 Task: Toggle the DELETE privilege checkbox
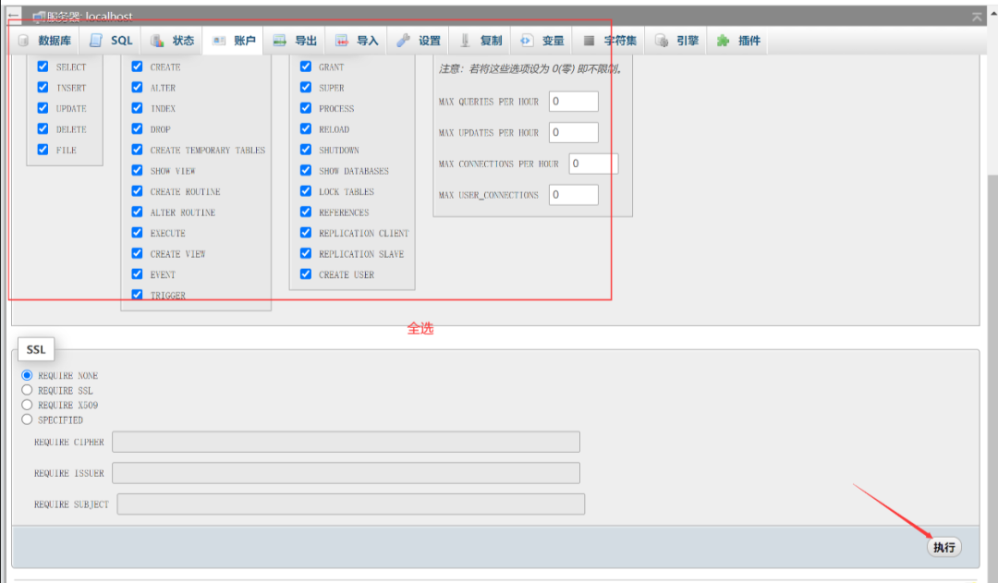(x=43, y=128)
